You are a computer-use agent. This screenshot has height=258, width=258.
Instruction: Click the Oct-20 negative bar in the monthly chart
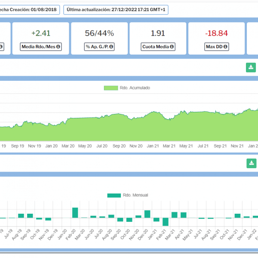coord(129,220)
